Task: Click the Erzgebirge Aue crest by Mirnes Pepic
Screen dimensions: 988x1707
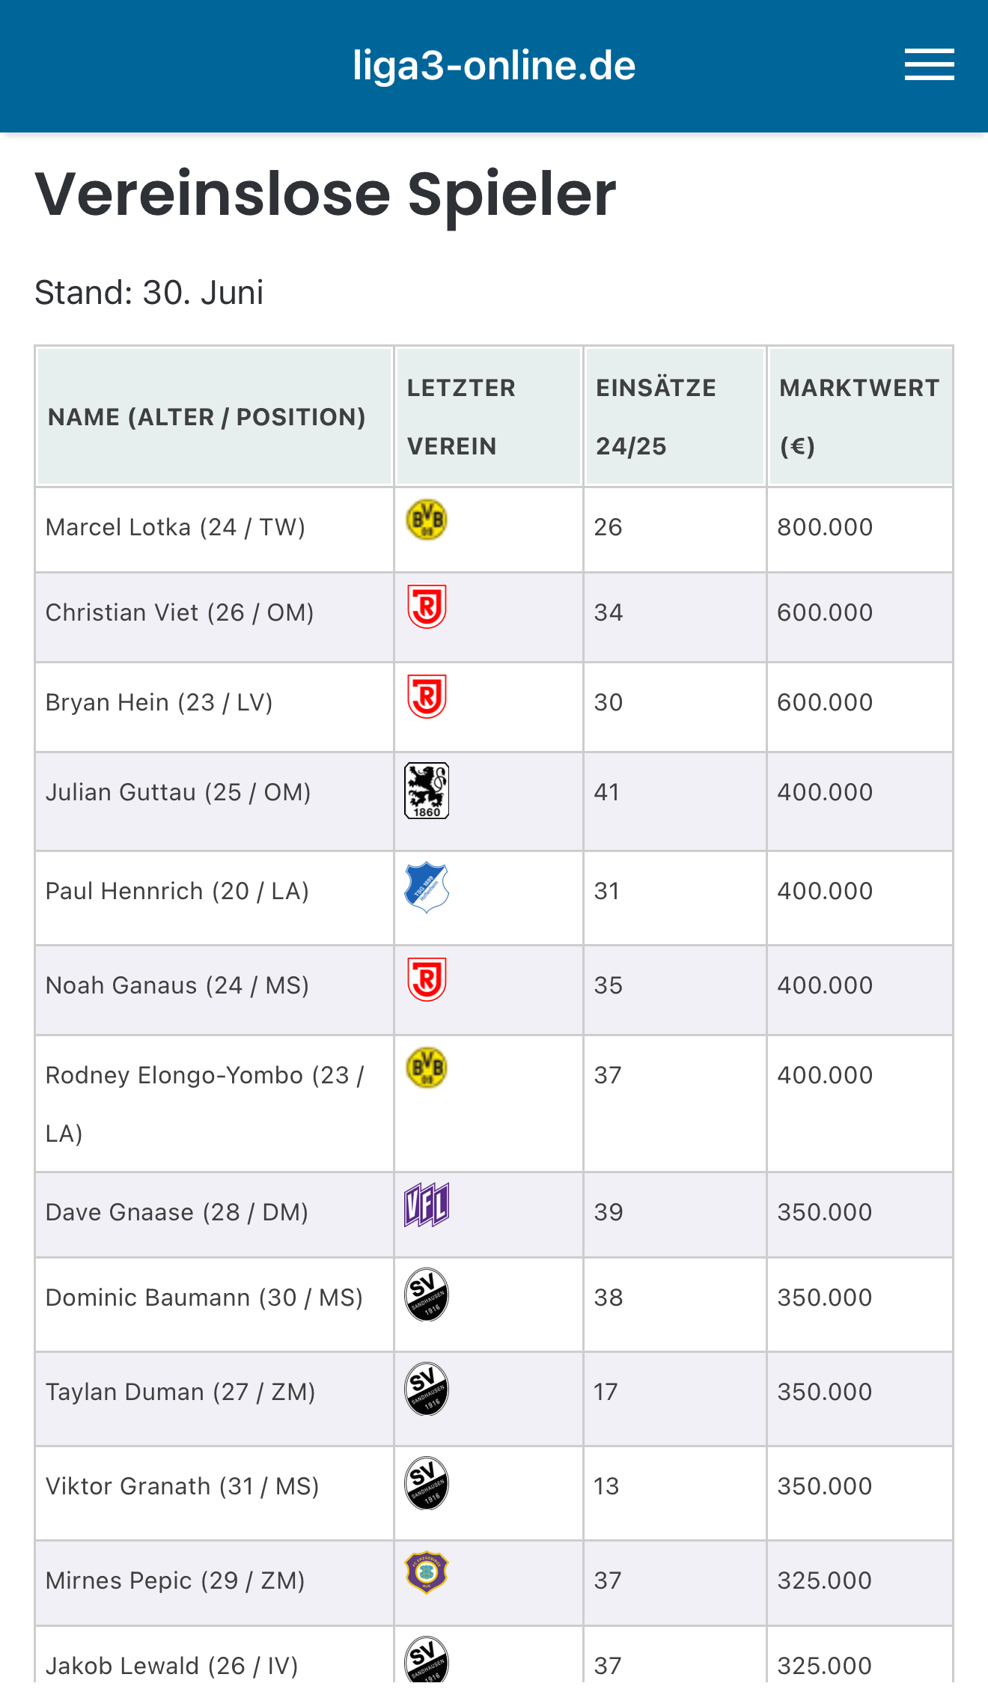Action: tap(427, 1572)
